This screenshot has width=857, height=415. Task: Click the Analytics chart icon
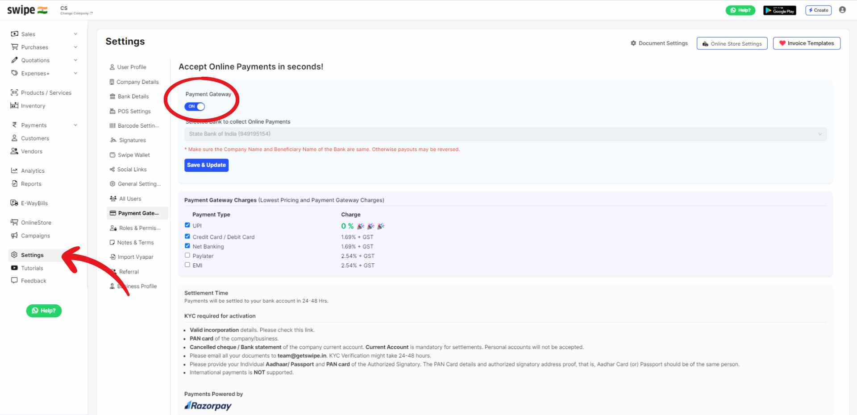14,170
